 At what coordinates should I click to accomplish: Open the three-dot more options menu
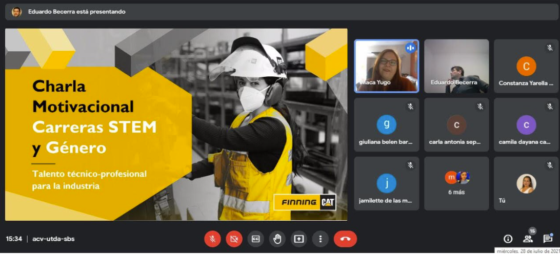pyautogui.click(x=320, y=239)
